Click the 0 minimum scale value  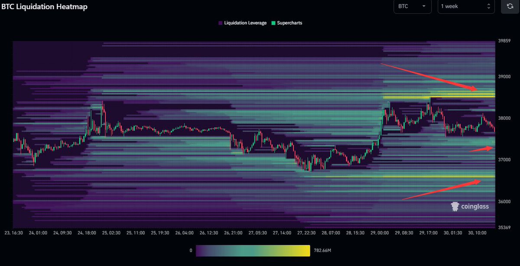(191, 251)
